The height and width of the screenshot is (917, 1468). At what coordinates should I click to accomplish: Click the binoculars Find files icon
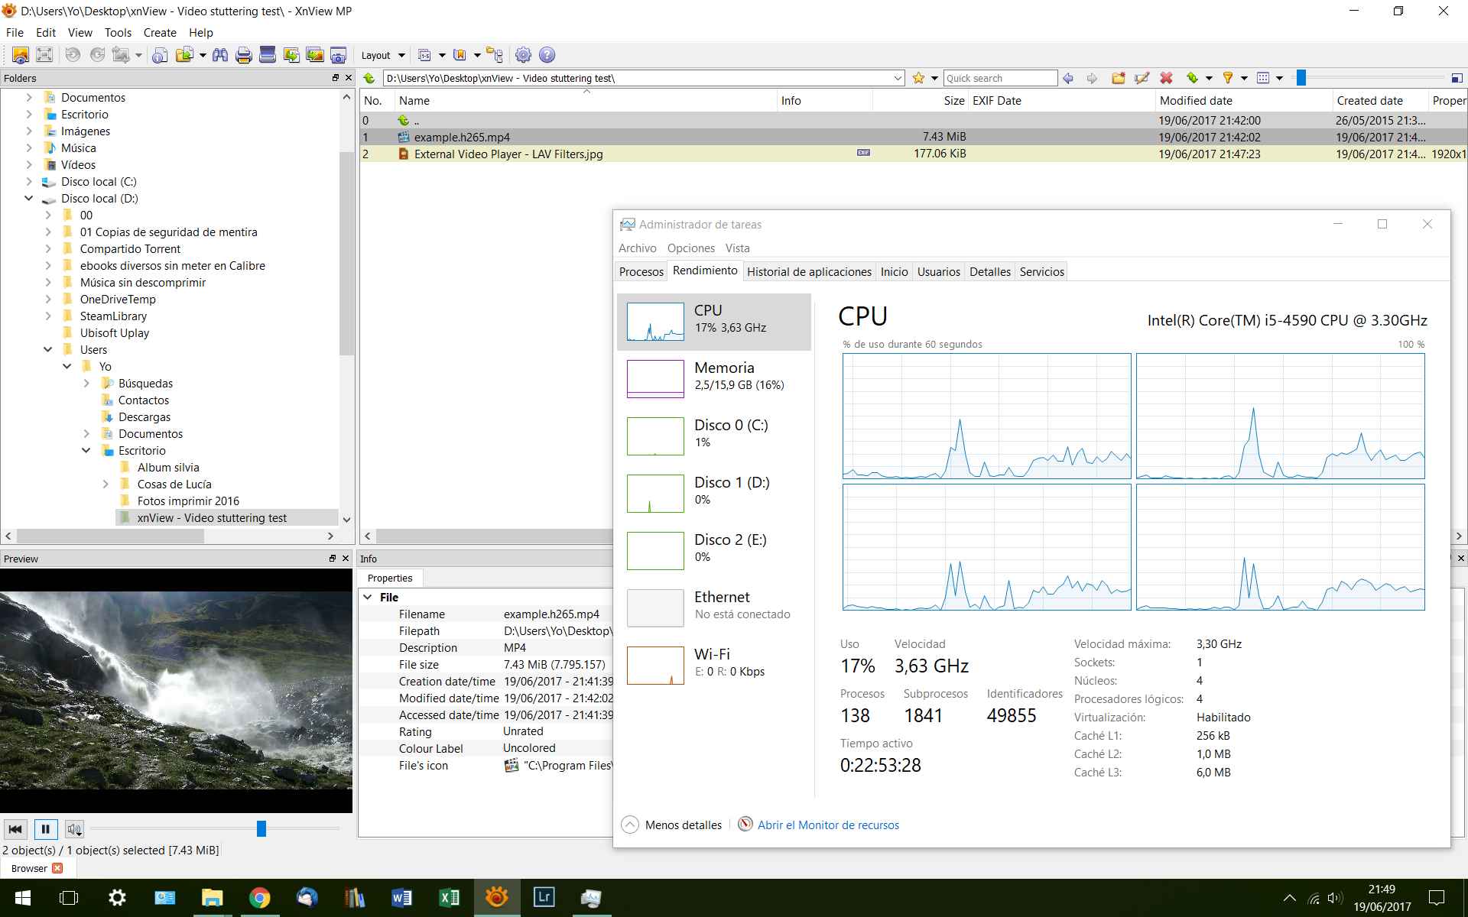click(220, 55)
